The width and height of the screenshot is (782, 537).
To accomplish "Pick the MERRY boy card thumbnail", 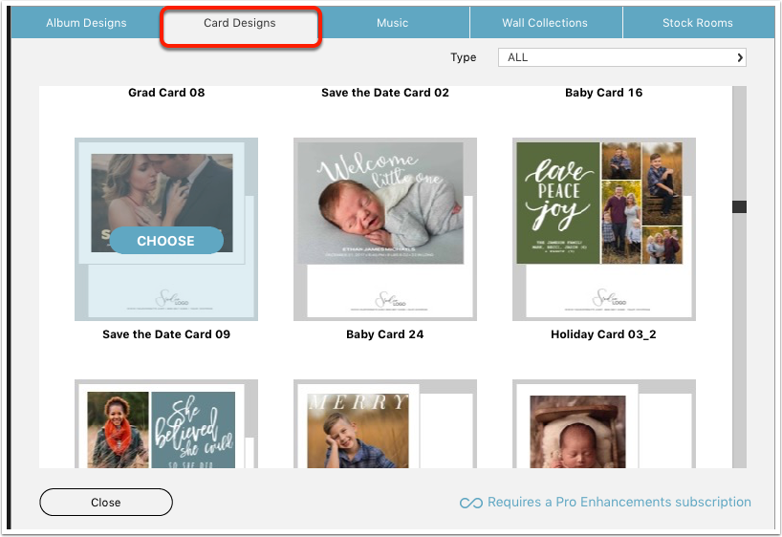I will [x=385, y=424].
